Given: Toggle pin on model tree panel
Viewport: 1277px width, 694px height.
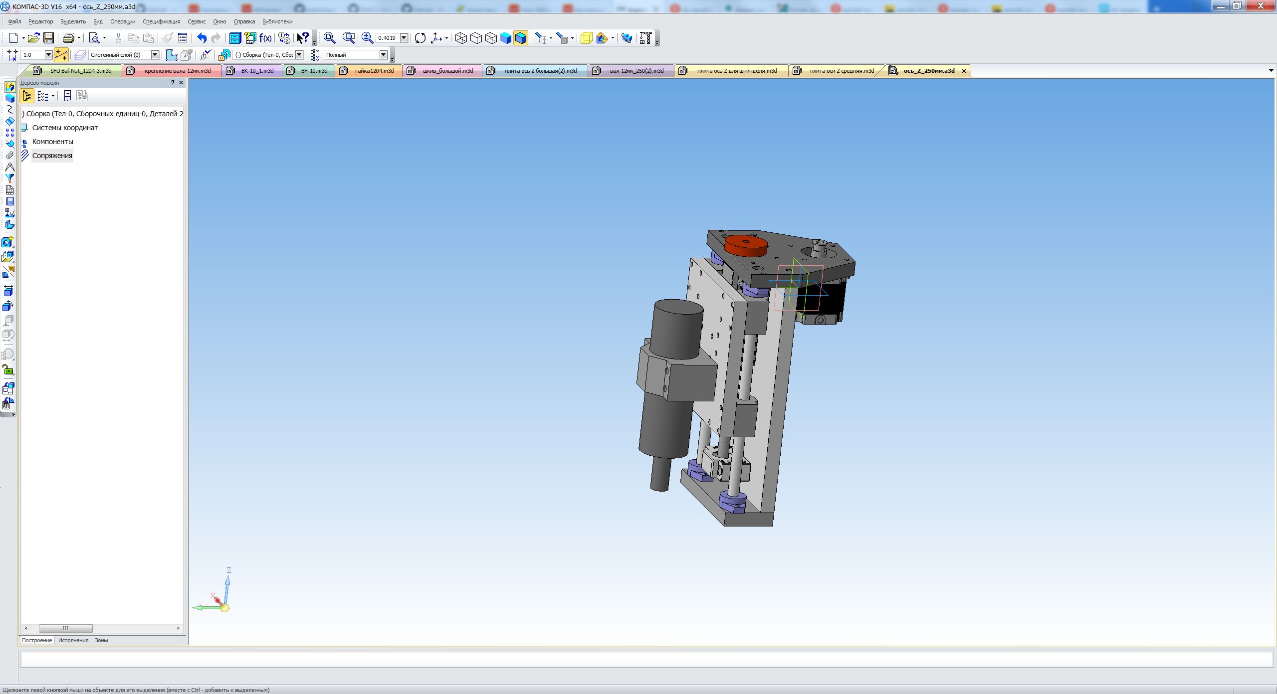Looking at the screenshot, I should point(173,83).
